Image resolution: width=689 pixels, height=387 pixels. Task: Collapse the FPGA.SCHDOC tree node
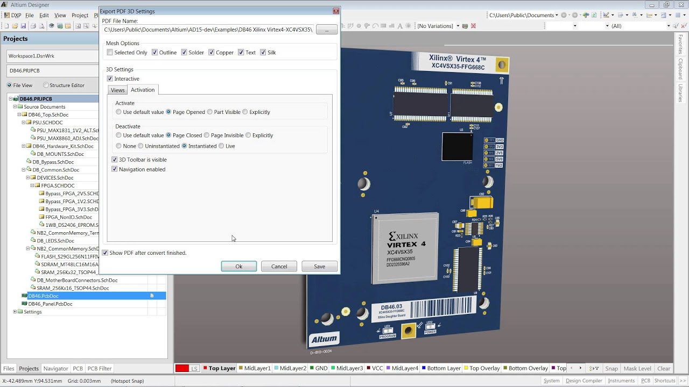click(x=32, y=185)
